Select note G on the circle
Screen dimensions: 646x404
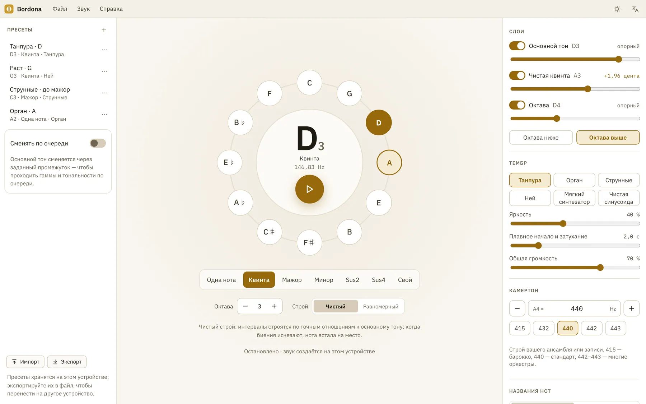point(349,93)
